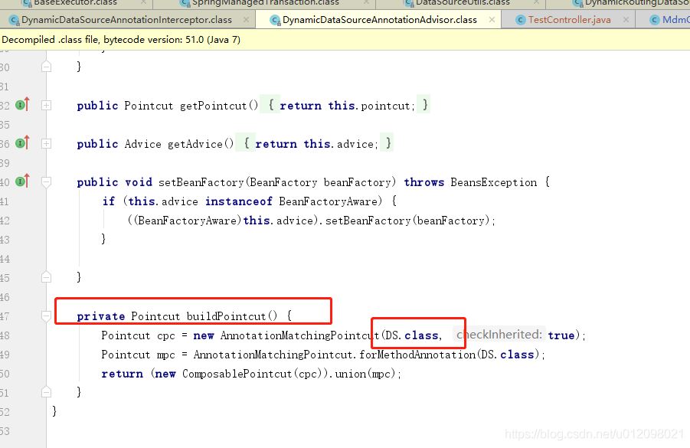Click AnnotationMatchingPointcut constructor call on line 48
Screen dimensions: 690x448
pos(299,335)
